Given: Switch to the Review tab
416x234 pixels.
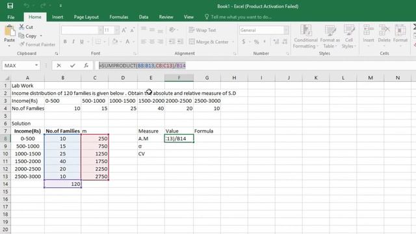Looking at the screenshot, I should (166, 17).
